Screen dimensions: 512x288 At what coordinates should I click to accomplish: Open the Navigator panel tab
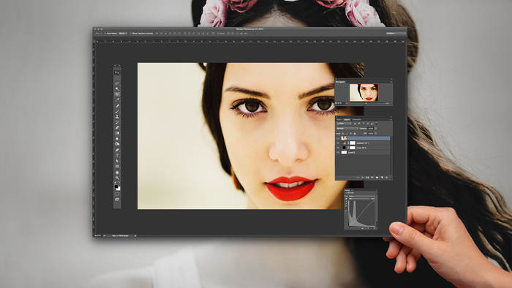tap(341, 82)
